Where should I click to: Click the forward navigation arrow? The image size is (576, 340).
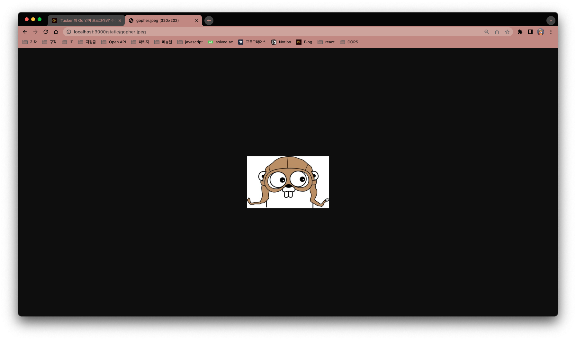[35, 32]
